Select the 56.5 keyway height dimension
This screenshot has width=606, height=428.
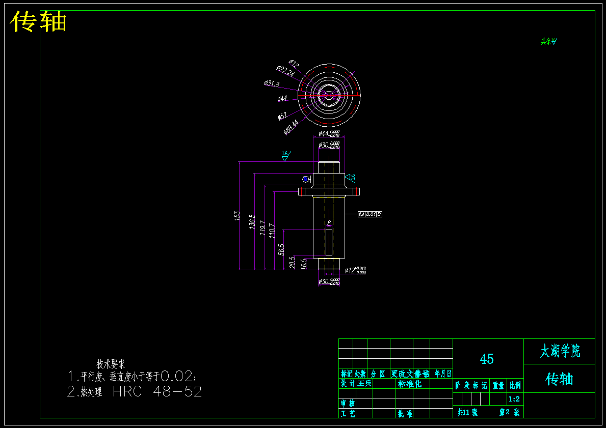tap(281, 249)
